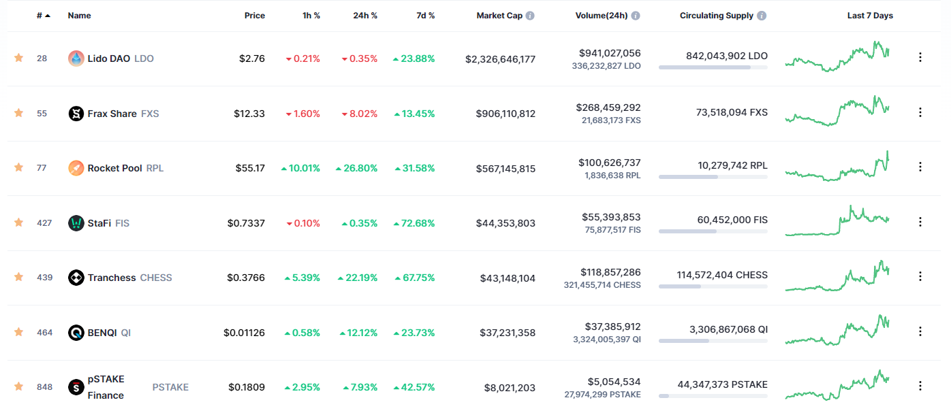Toggle watchlist star for pSTAKE Finance
Viewport: 951px width, 413px height.
18,386
